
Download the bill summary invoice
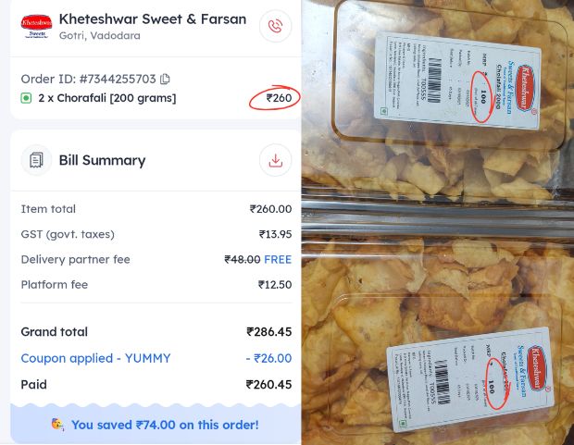pyautogui.click(x=275, y=160)
